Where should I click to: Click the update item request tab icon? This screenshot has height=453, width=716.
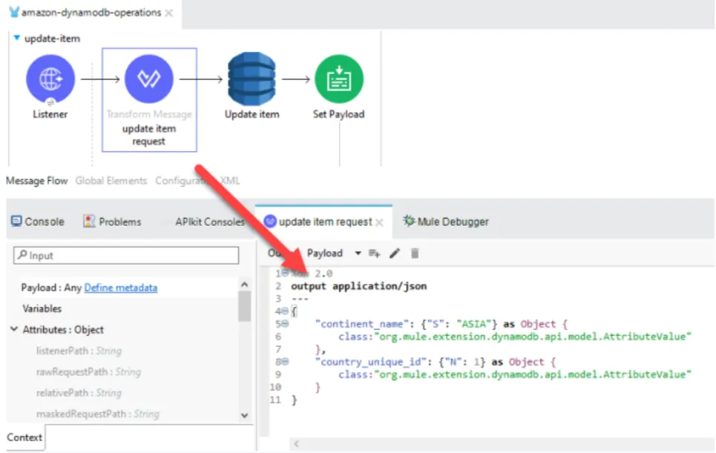[x=270, y=221]
